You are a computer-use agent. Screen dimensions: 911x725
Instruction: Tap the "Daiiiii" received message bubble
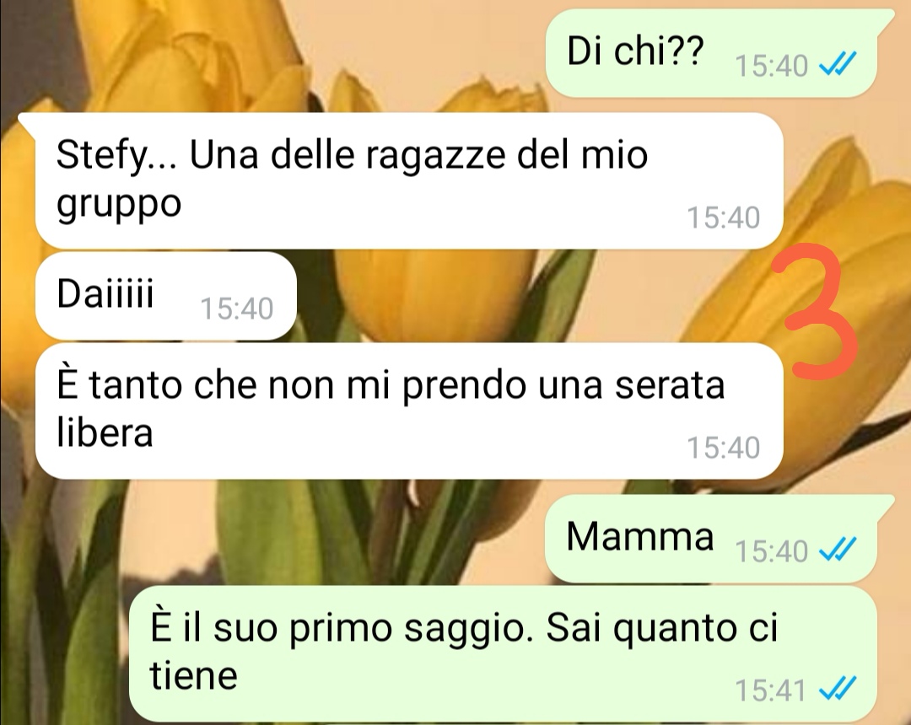166,296
